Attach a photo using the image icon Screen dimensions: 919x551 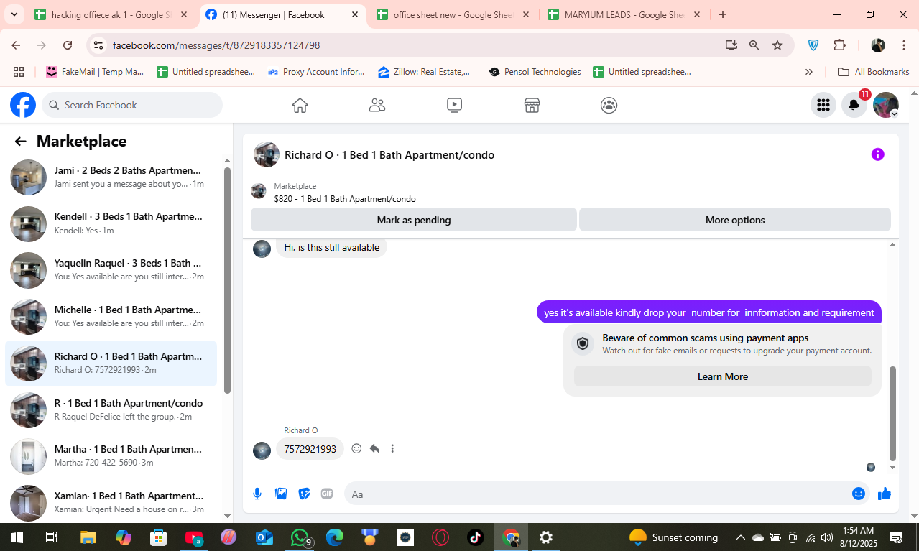[281, 494]
